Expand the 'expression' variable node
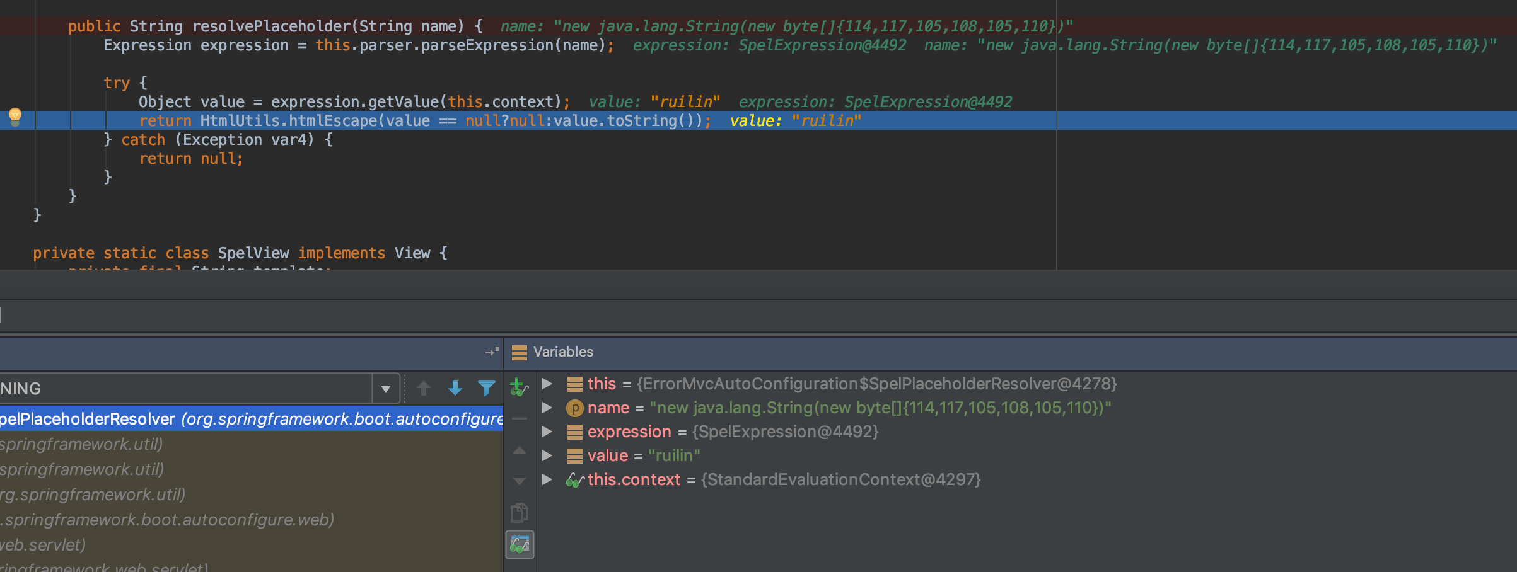Image resolution: width=1517 pixels, height=572 pixels. click(x=547, y=432)
